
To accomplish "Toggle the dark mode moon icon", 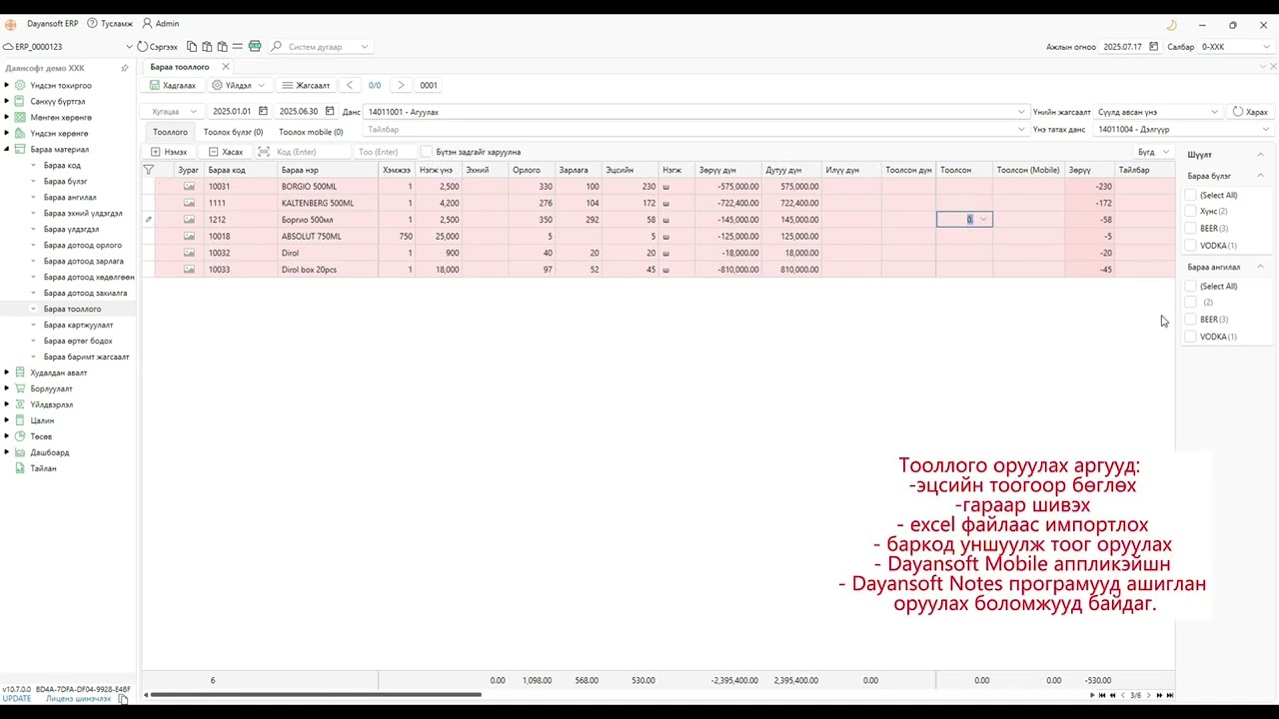I will (x=1172, y=25).
